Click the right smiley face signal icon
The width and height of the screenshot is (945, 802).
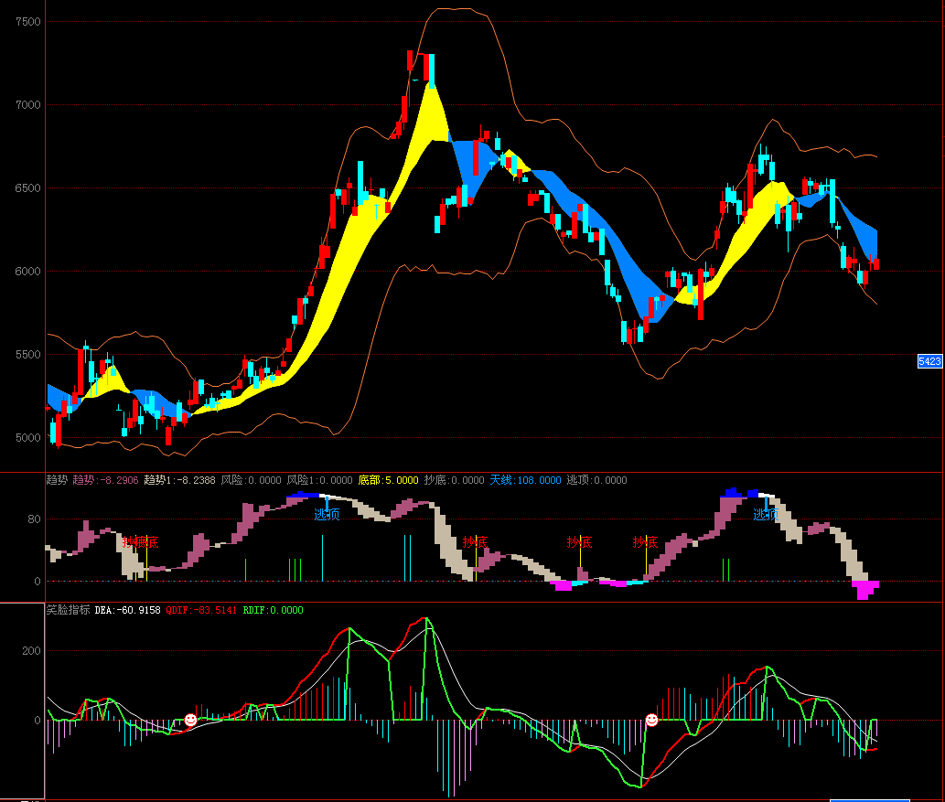[x=651, y=721]
